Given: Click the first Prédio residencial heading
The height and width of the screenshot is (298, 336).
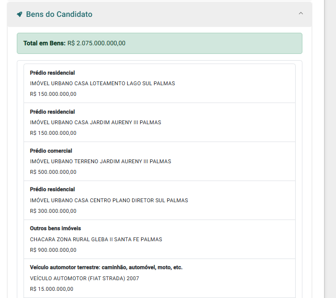Looking at the screenshot, I should click(52, 73).
